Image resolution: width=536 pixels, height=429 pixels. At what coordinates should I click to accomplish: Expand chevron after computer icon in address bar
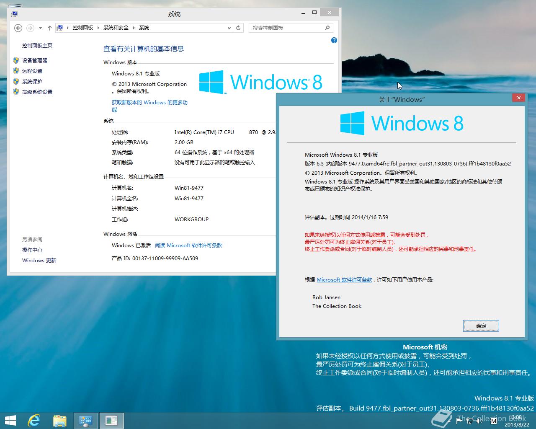coord(68,28)
